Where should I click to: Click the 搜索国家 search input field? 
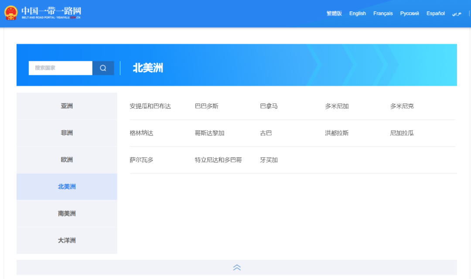(60, 68)
